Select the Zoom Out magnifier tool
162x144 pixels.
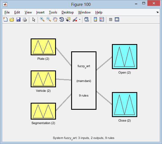coord(49,19)
